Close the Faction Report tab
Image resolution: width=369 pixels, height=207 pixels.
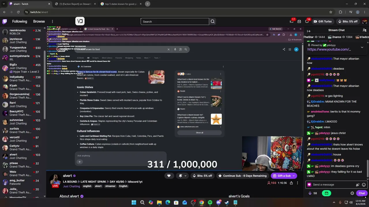(95, 4)
